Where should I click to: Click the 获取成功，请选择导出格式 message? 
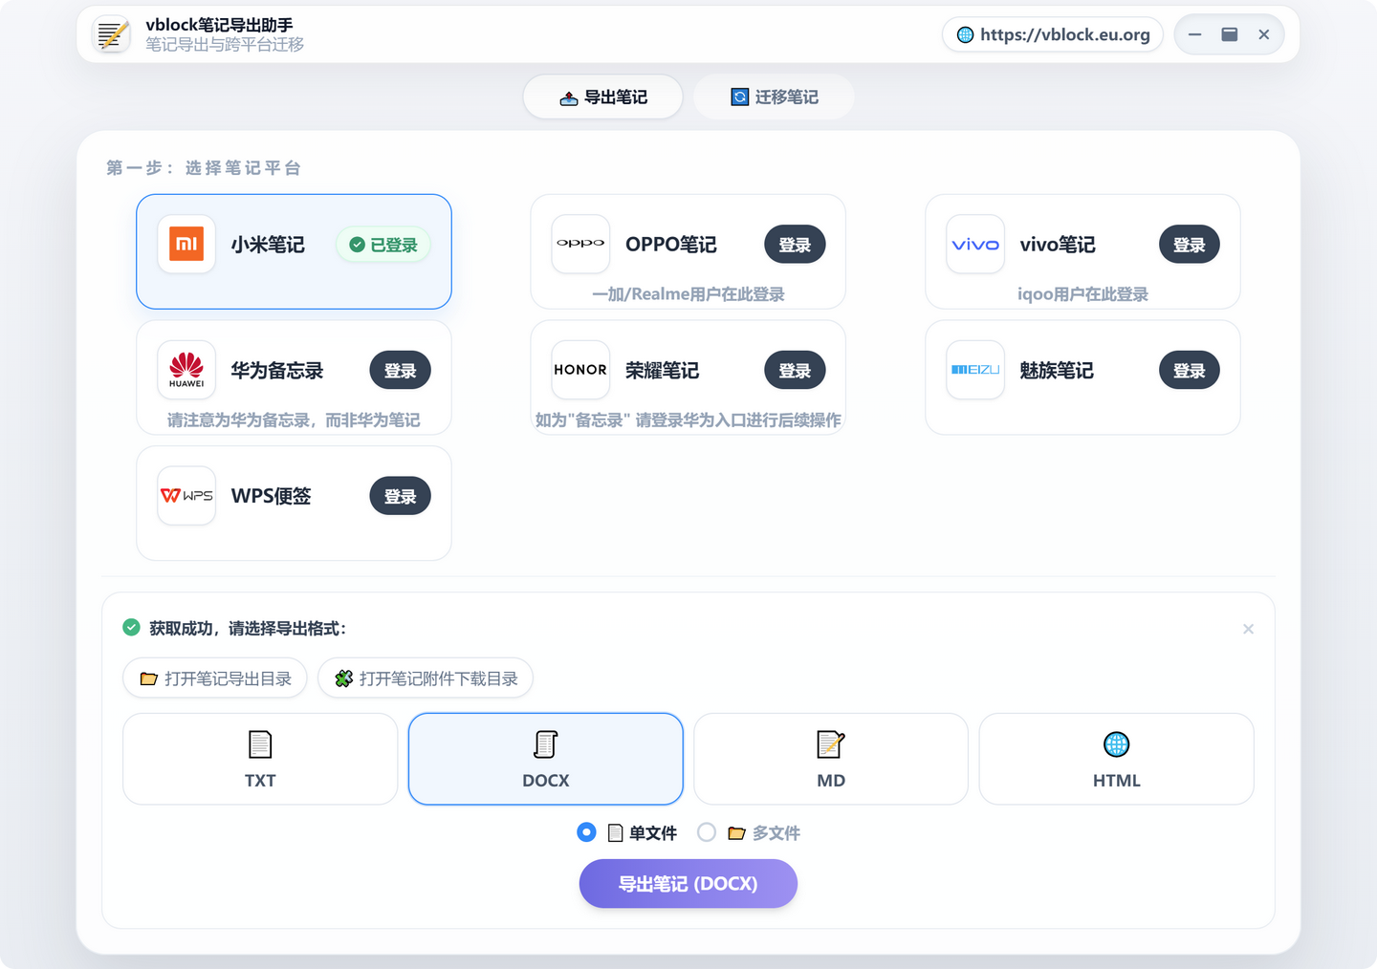[248, 629]
